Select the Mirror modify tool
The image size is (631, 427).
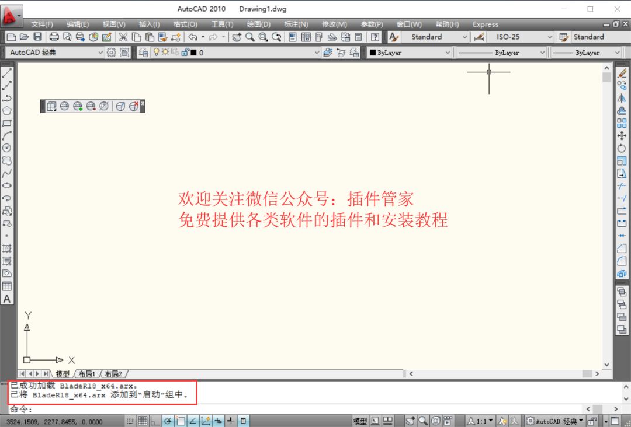pyautogui.click(x=622, y=98)
